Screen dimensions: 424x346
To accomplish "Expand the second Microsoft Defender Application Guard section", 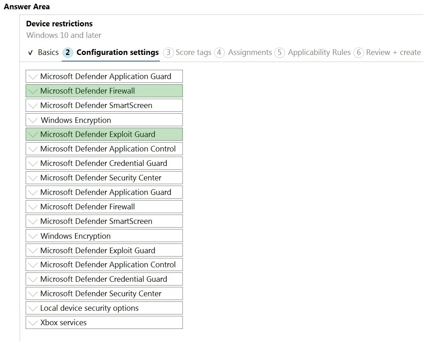I will click(104, 192).
